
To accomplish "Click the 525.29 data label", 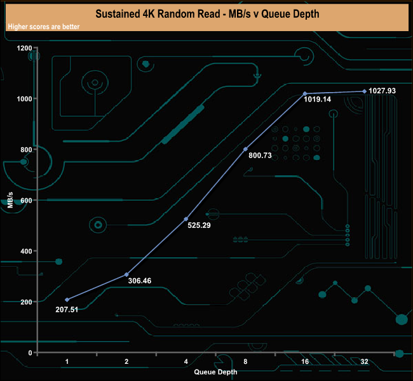I will coord(199,225).
